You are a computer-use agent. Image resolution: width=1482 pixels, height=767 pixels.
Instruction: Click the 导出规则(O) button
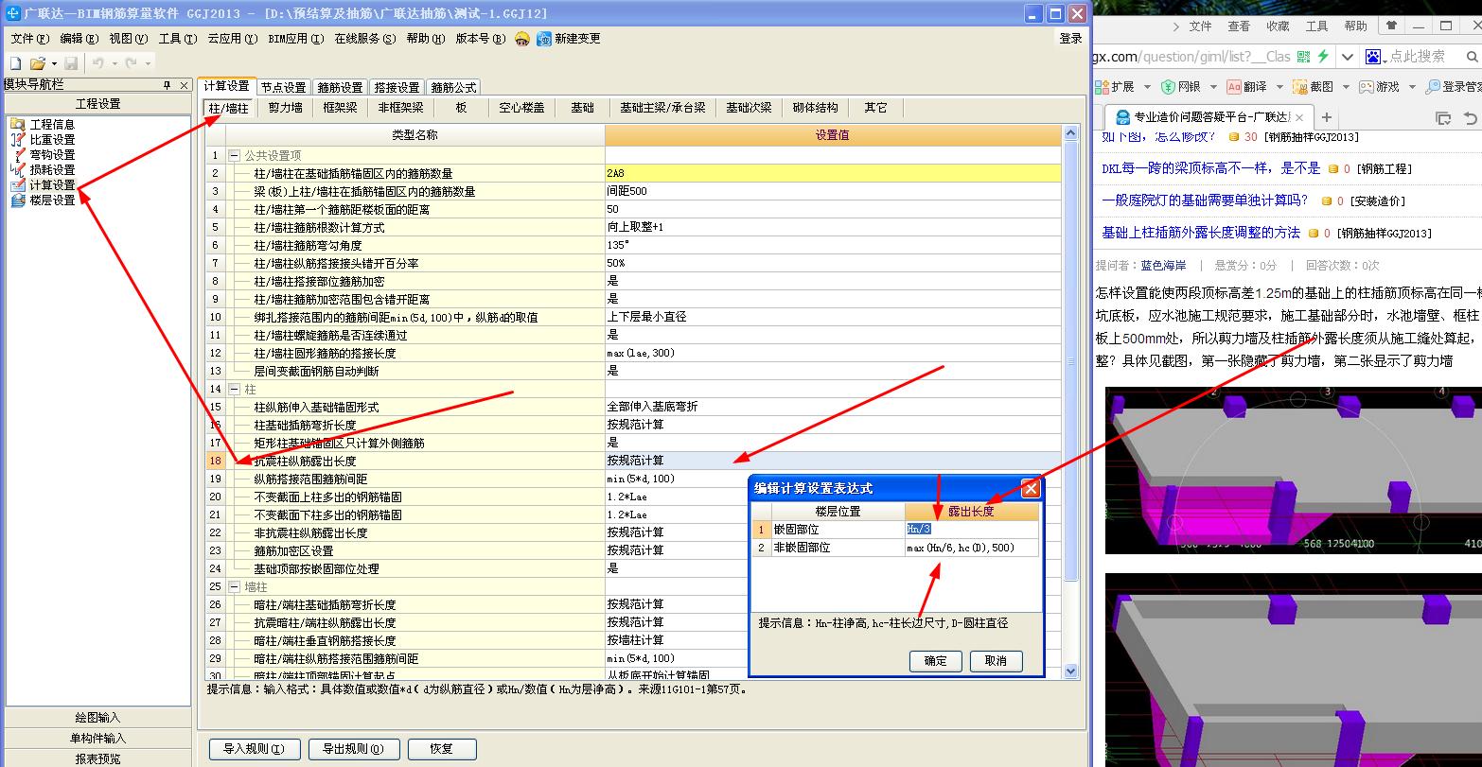point(354,749)
